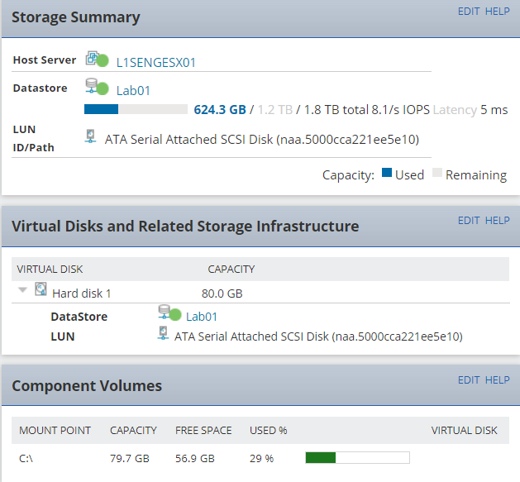Click the LUN disk icon in Storage Summary
Screen dimensions: 520x482
coord(91,136)
